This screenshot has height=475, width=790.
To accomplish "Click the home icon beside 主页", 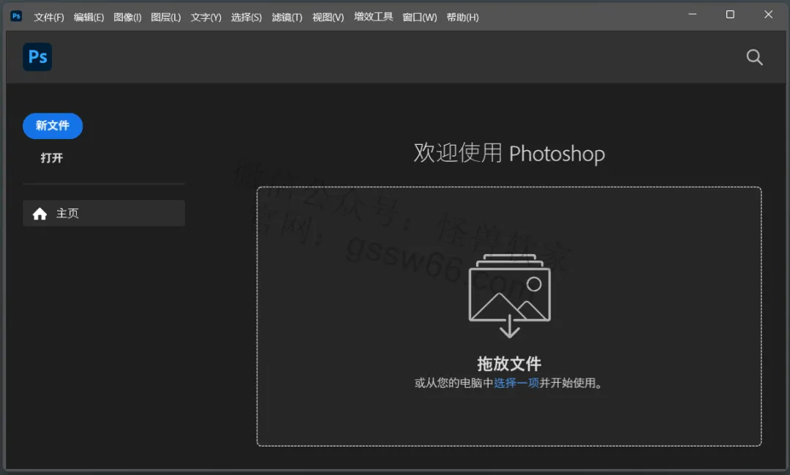I will [x=39, y=214].
